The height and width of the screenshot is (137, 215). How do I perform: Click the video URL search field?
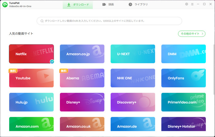click(109, 21)
